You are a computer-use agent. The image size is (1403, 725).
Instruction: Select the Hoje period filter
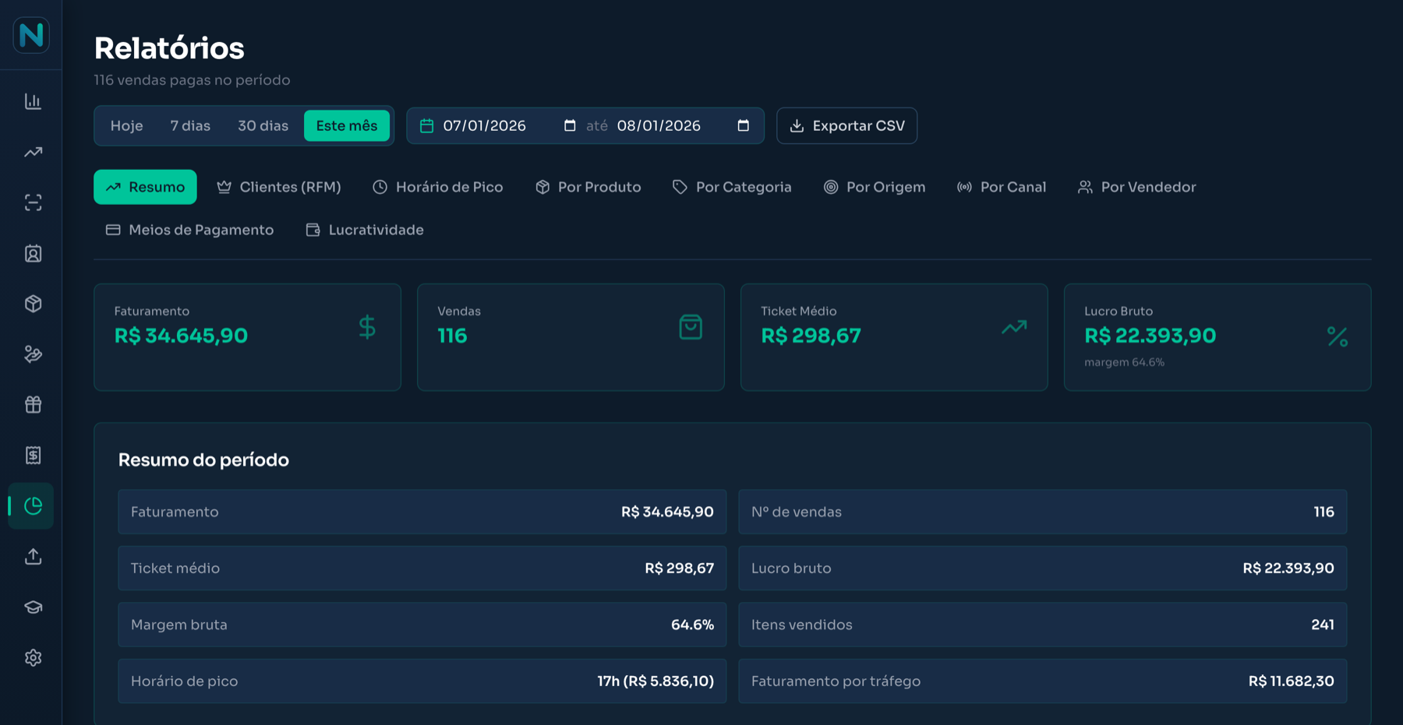pyautogui.click(x=126, y=125)
